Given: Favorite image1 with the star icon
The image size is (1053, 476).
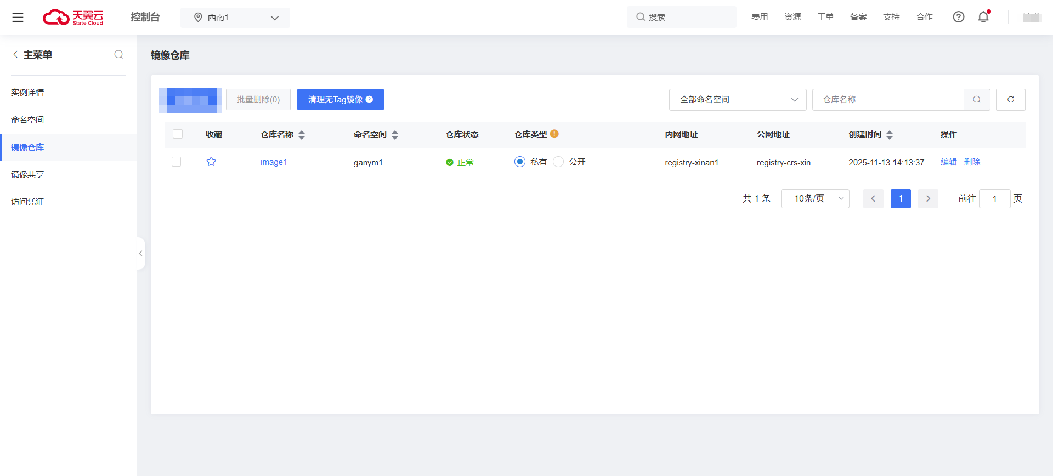Looking at the screenshot, I should click(x=211, y=162).
